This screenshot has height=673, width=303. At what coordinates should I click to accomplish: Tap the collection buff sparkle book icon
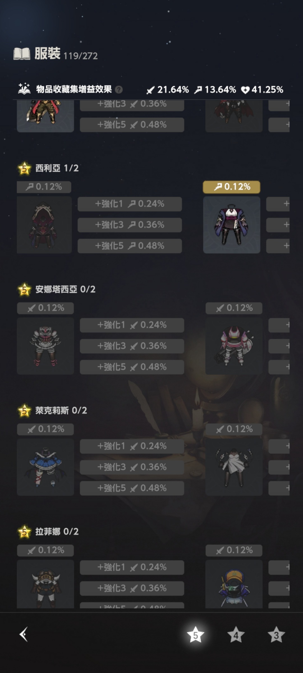coord(24,89)
